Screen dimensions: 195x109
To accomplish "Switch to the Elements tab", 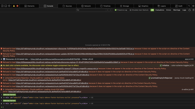I will (29, 6).
